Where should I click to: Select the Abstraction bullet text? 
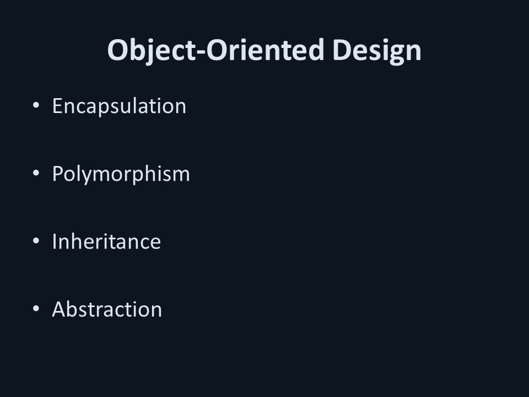[107, 309]
